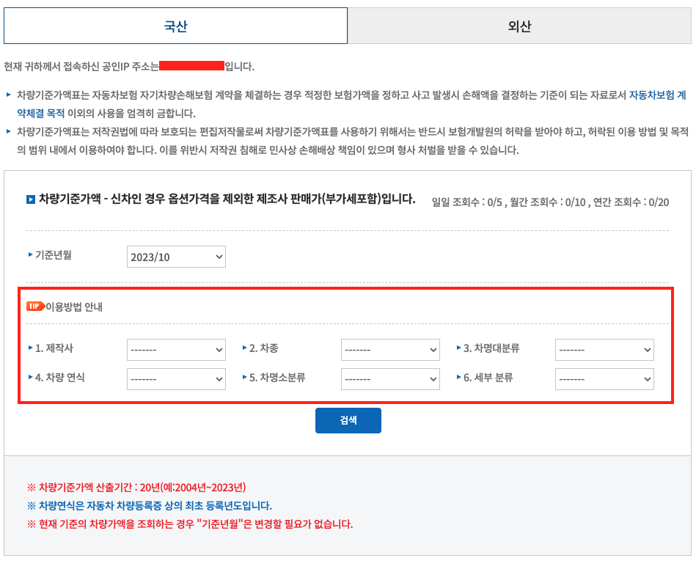Open the 차명대분류 dropdown

[604, 349]
